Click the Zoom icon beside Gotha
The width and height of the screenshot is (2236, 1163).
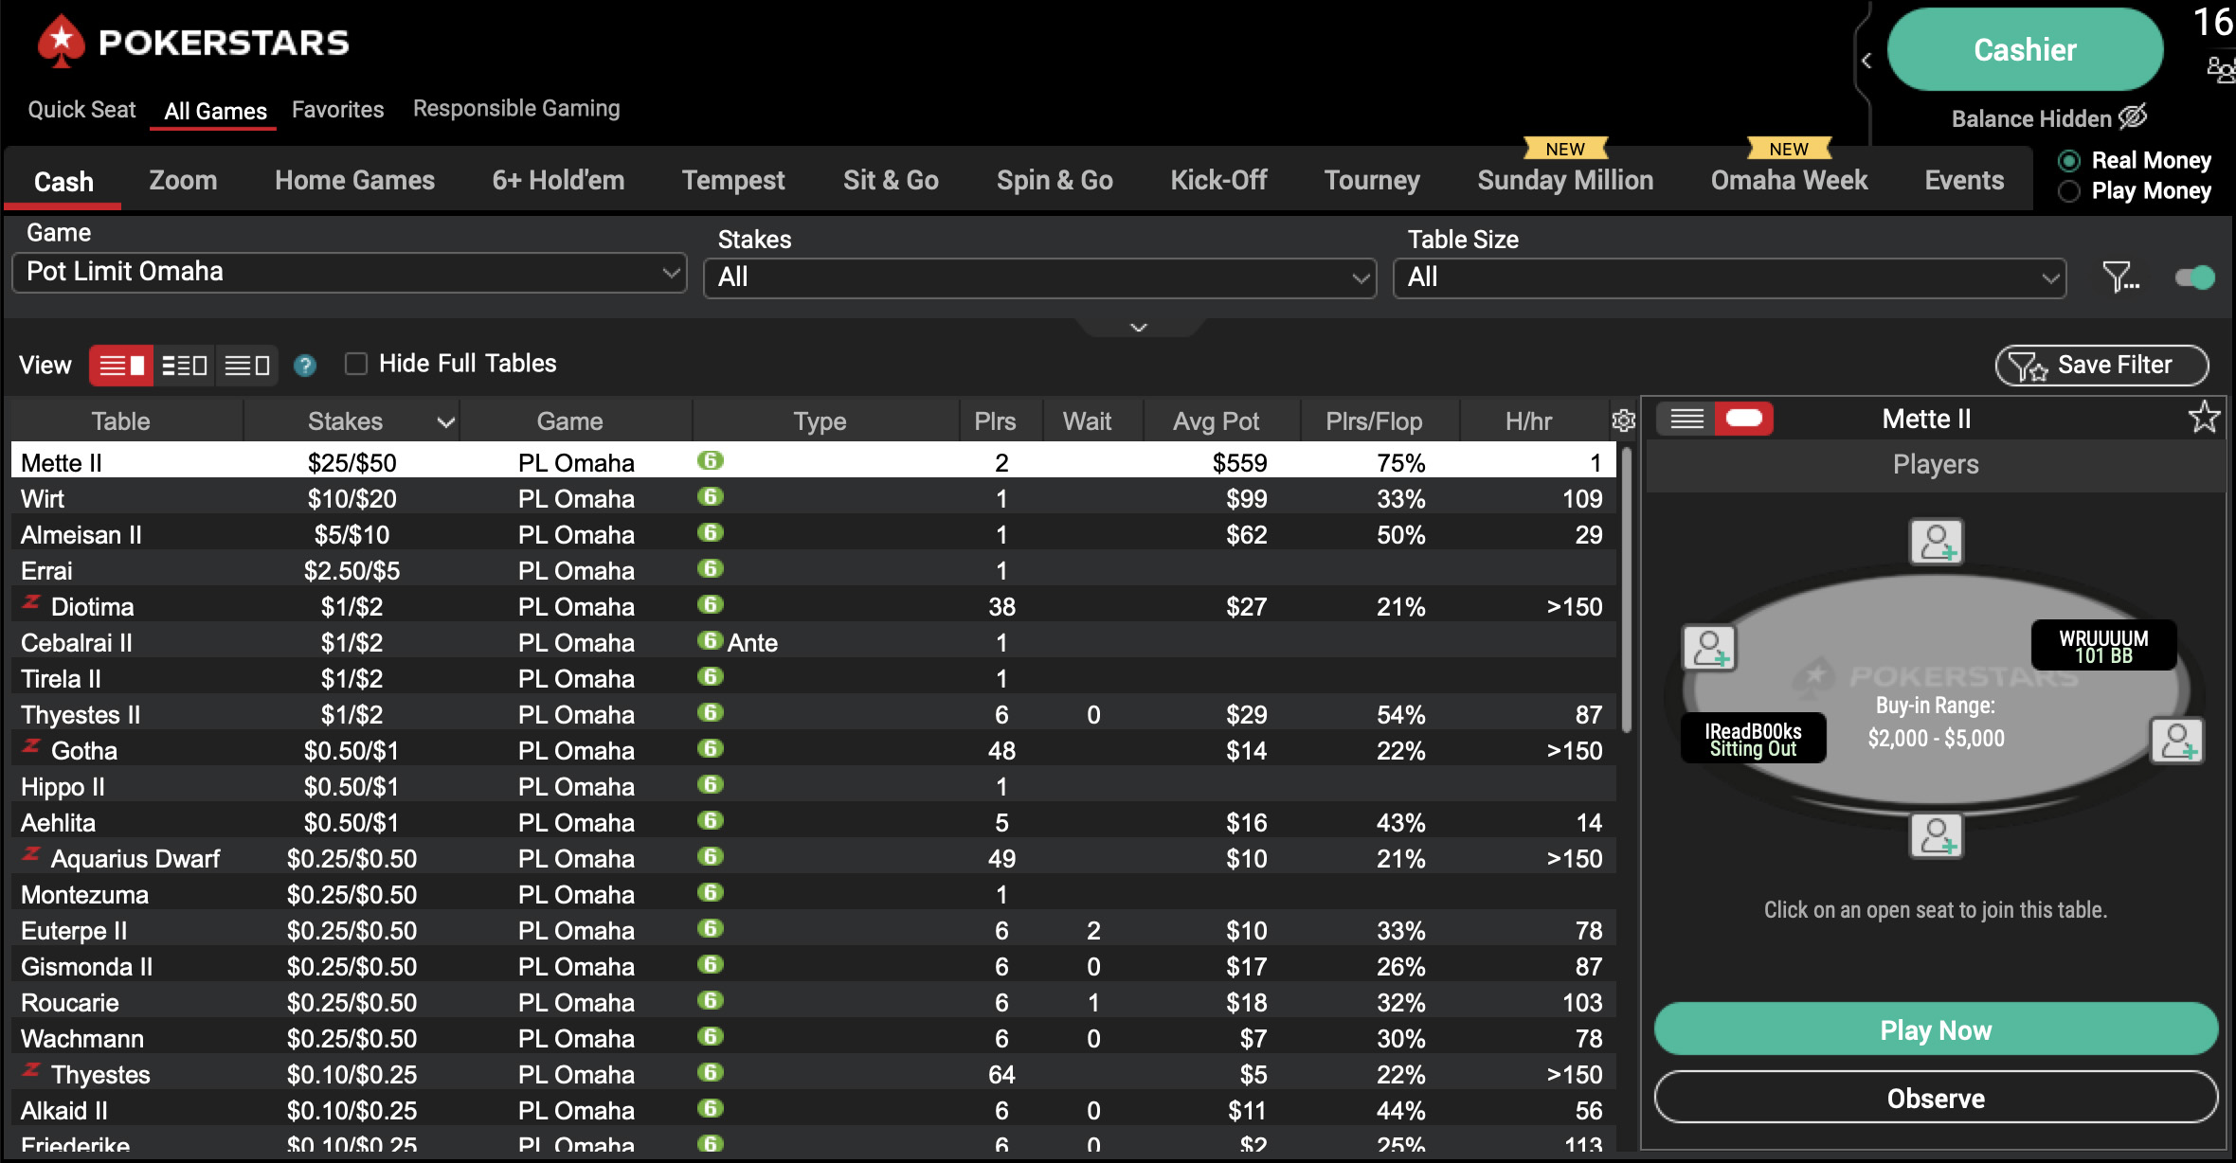tap(31, 746)
